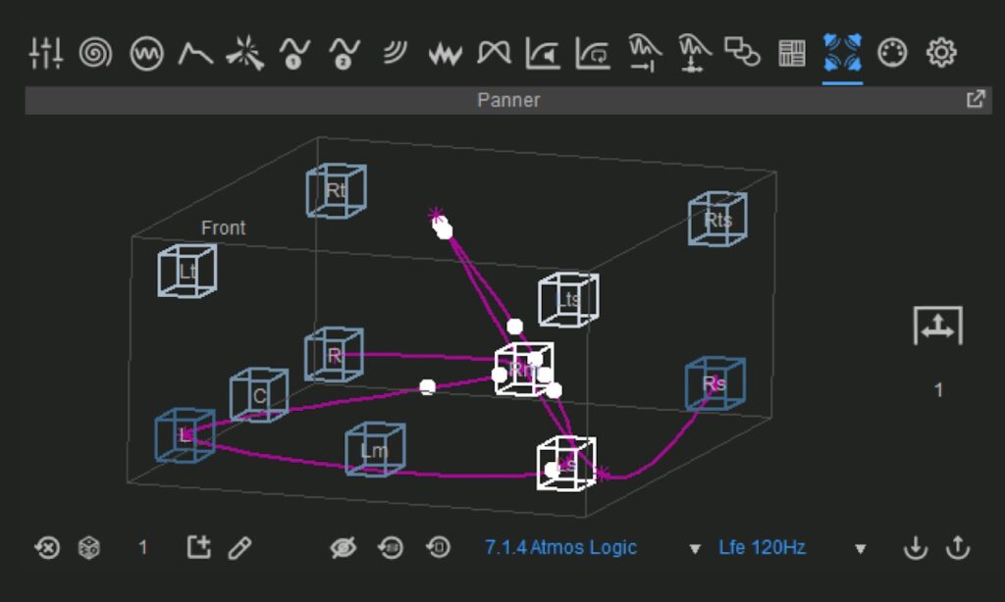
Task: Click the upload export arrow button
Action: pos(957,547)
